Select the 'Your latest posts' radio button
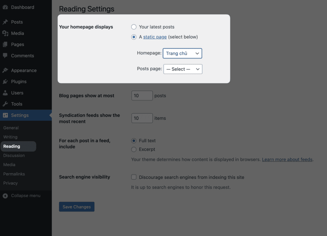 134,27
